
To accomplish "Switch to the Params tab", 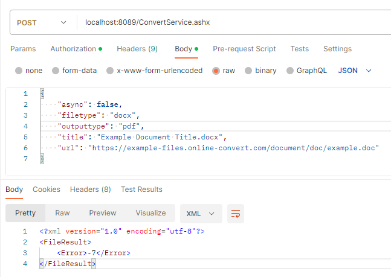I will (23, 49).
